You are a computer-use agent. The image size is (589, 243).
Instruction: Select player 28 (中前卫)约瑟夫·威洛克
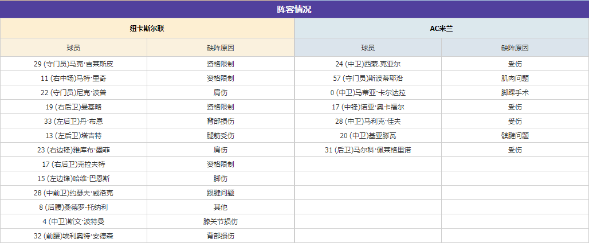pos(73,193)
